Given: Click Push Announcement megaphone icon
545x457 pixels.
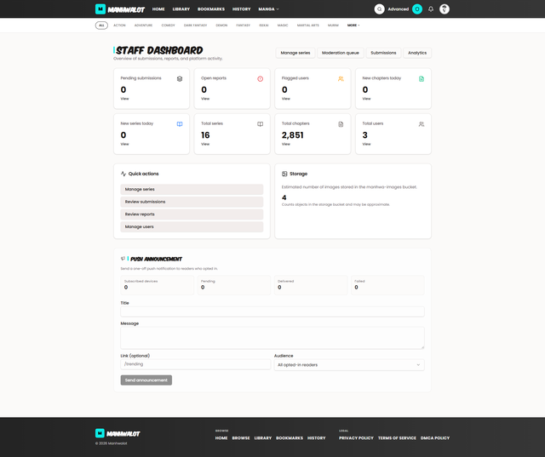Looking at the screenshot, I should pos(123,259).
